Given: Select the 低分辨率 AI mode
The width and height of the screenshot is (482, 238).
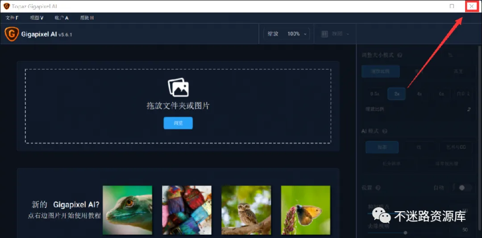Looking at the screenshot, I should [391, 163].
